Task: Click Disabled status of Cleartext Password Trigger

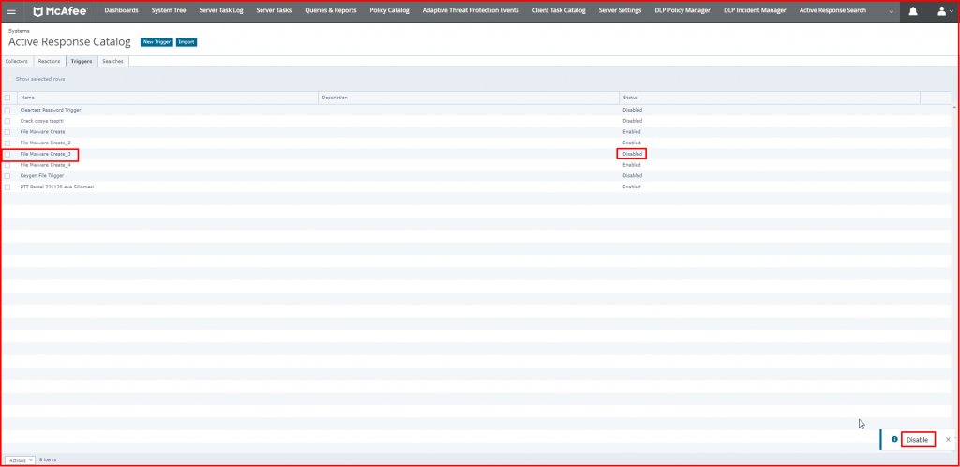Action: click(x=633, y=110)
